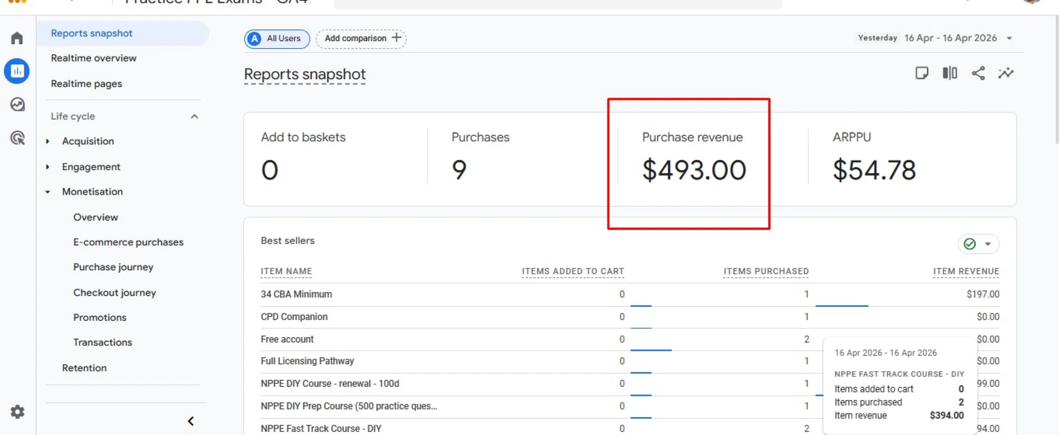Select the CPD Companion row name
This screenshot has height=435, width=1059.
(294, 317)
